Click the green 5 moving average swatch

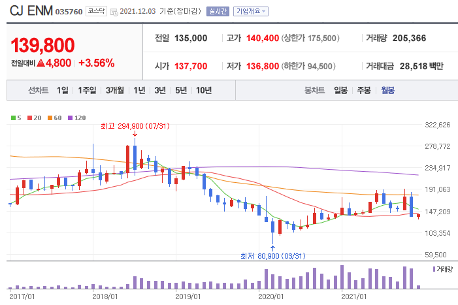pos(13,118)
